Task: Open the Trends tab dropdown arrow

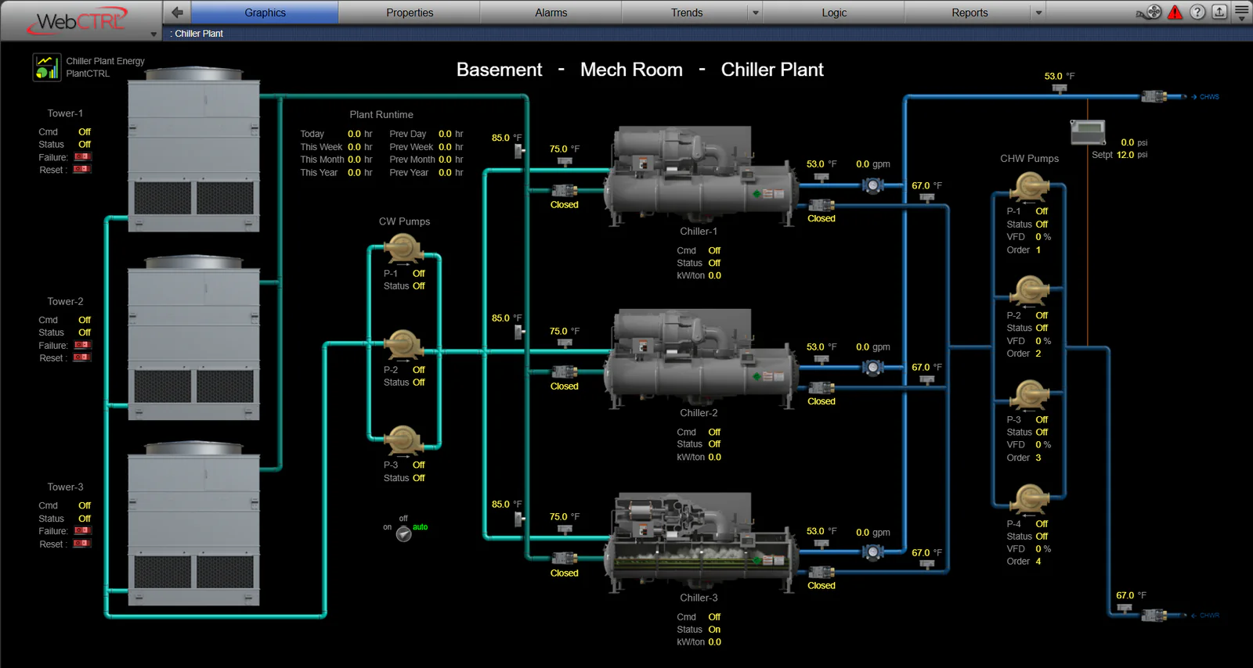Action: click(756, 13)
